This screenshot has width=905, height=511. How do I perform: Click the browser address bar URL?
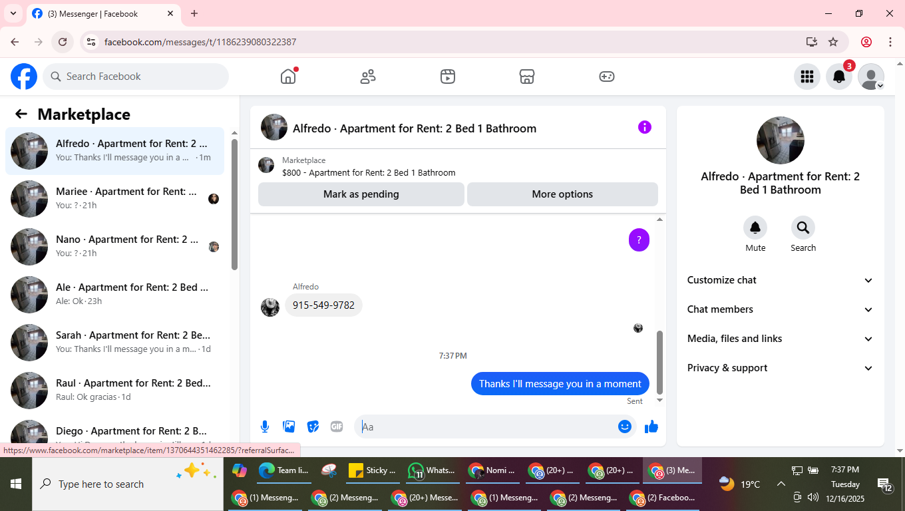200,42
